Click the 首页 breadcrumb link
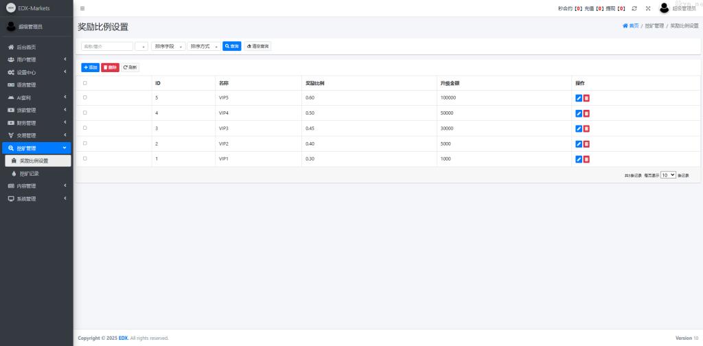The image size is (703, 346). [x=630, y=25]
